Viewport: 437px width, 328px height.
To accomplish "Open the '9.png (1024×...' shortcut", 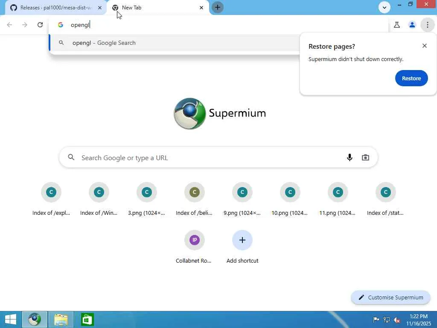I will click(242, 199).
